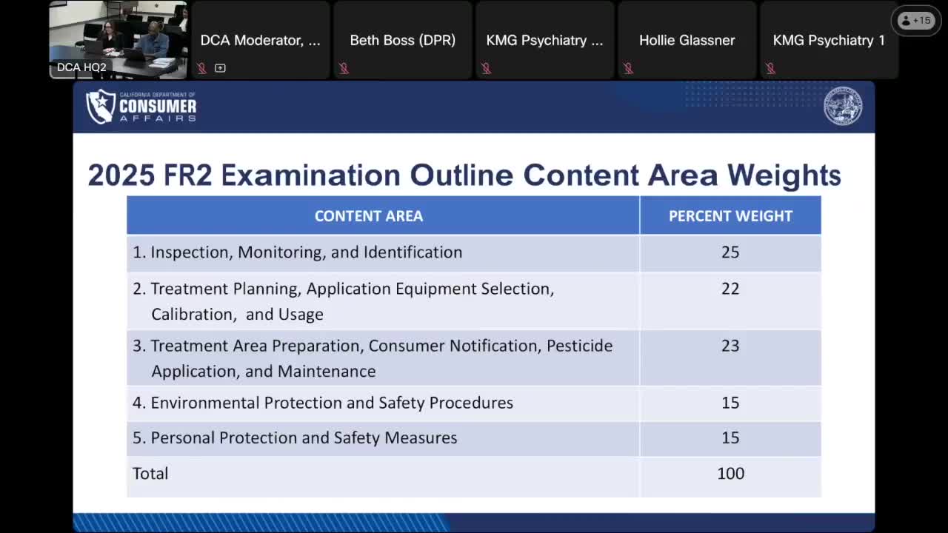The width and height of the screenshot is (948, 533).
Task: Select the KMG Psychiatry 1 participant tile
Action: click(829, 39)
